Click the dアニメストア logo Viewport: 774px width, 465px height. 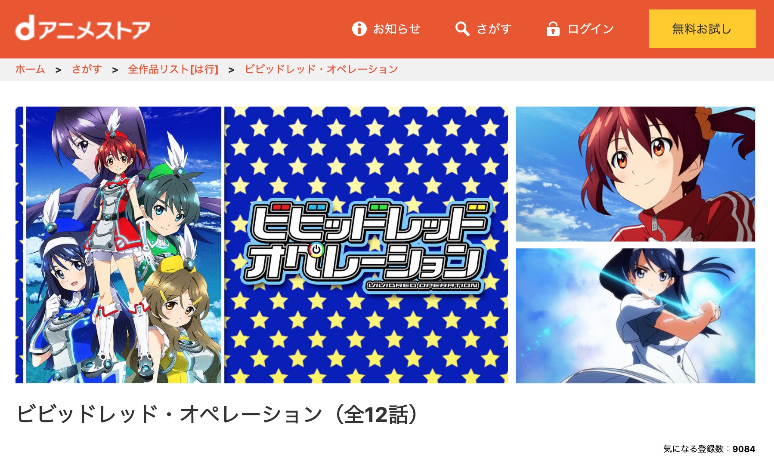[x=83, y=29]
